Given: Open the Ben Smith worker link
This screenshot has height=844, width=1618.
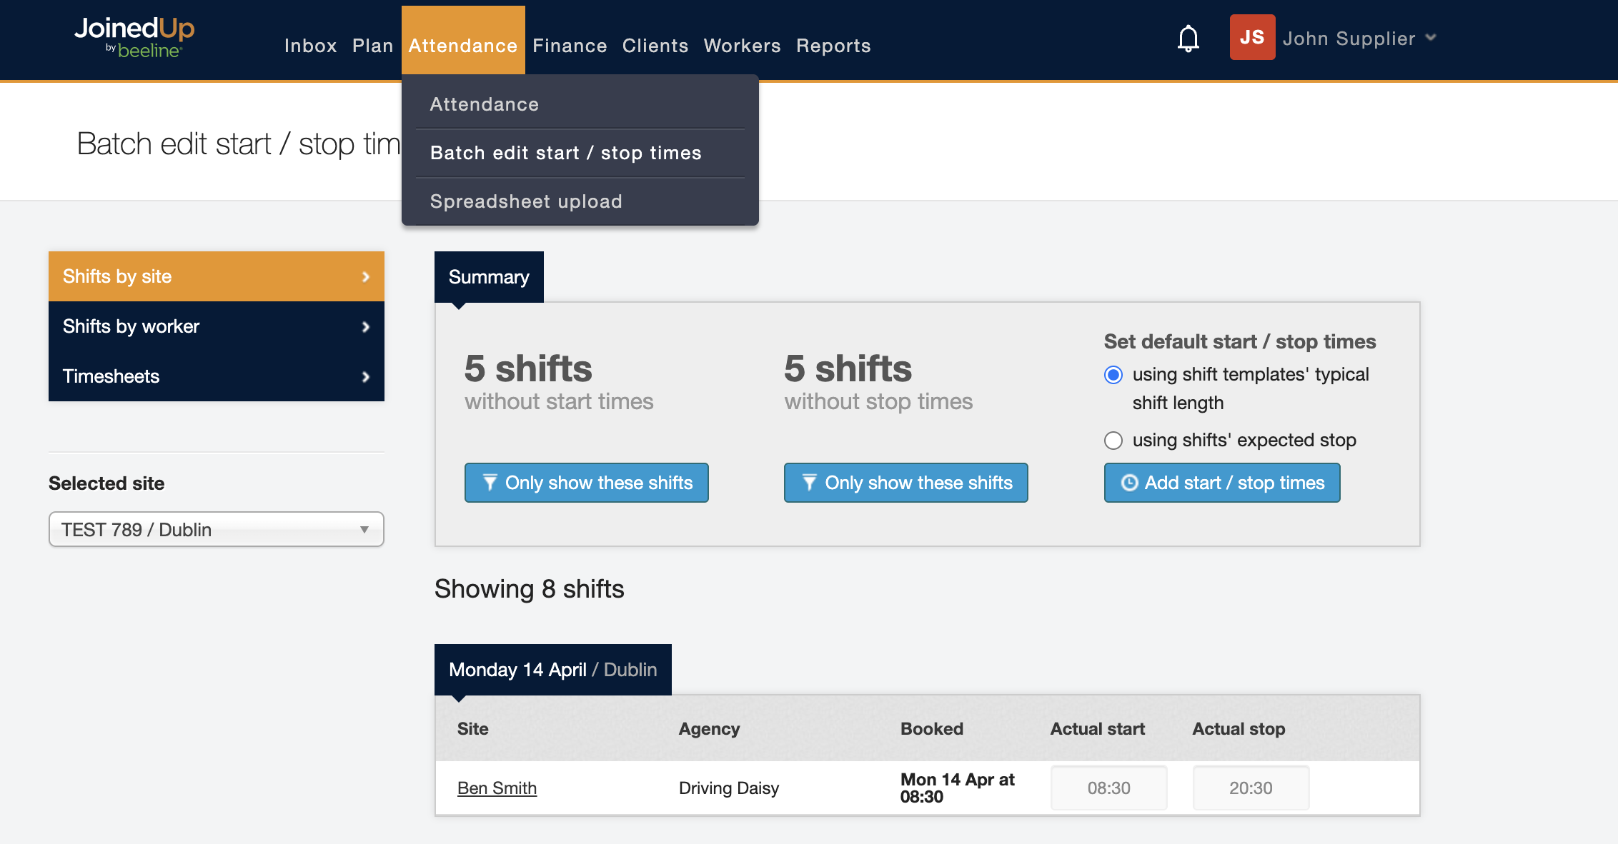Looking at the screenshot, I should point(497,788).
